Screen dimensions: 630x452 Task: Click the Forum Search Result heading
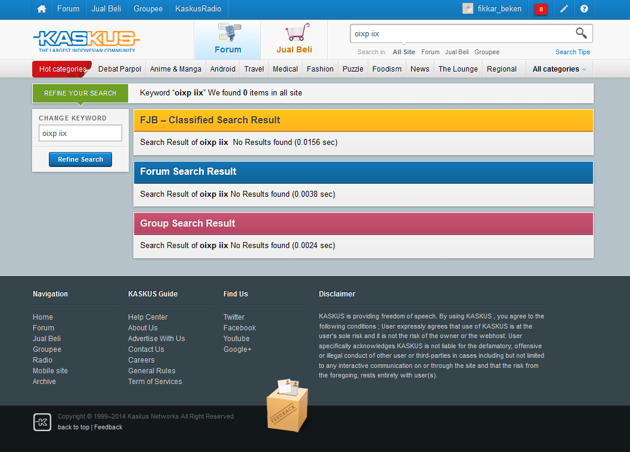(188, 172)
